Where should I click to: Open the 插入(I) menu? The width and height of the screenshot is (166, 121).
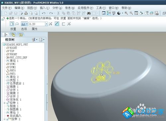coord(45,8)
